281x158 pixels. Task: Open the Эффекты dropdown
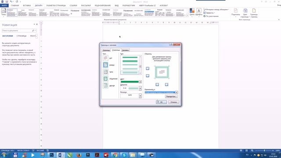tap(209, 13)
